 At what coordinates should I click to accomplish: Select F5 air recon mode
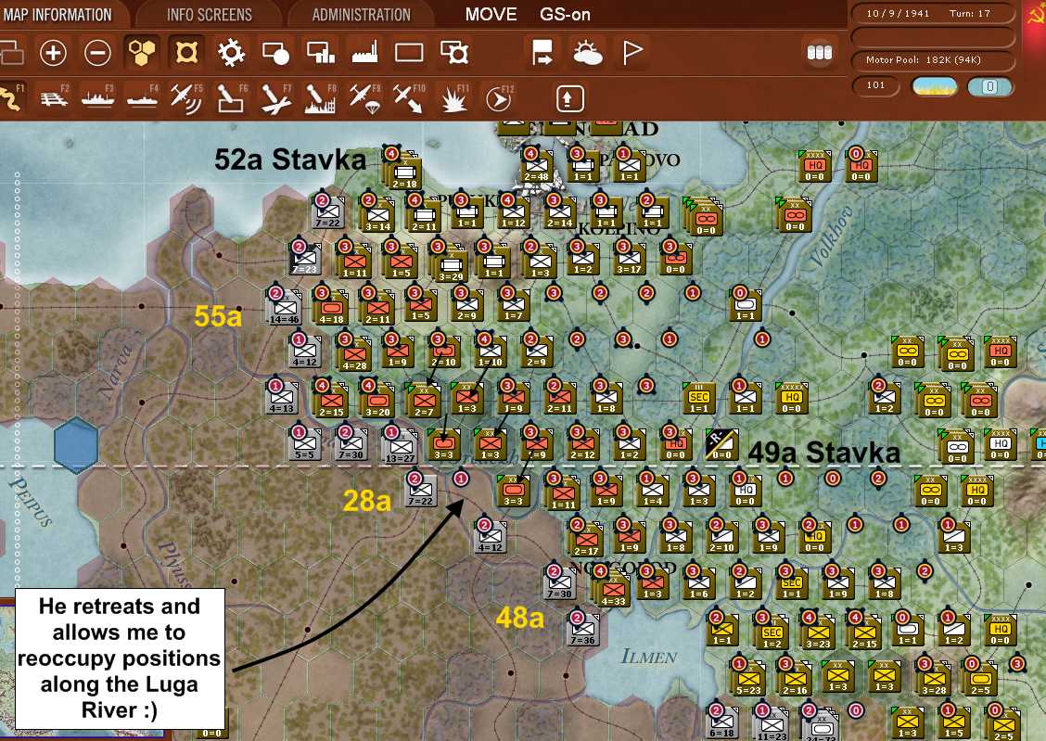click(x=186, y=98)
